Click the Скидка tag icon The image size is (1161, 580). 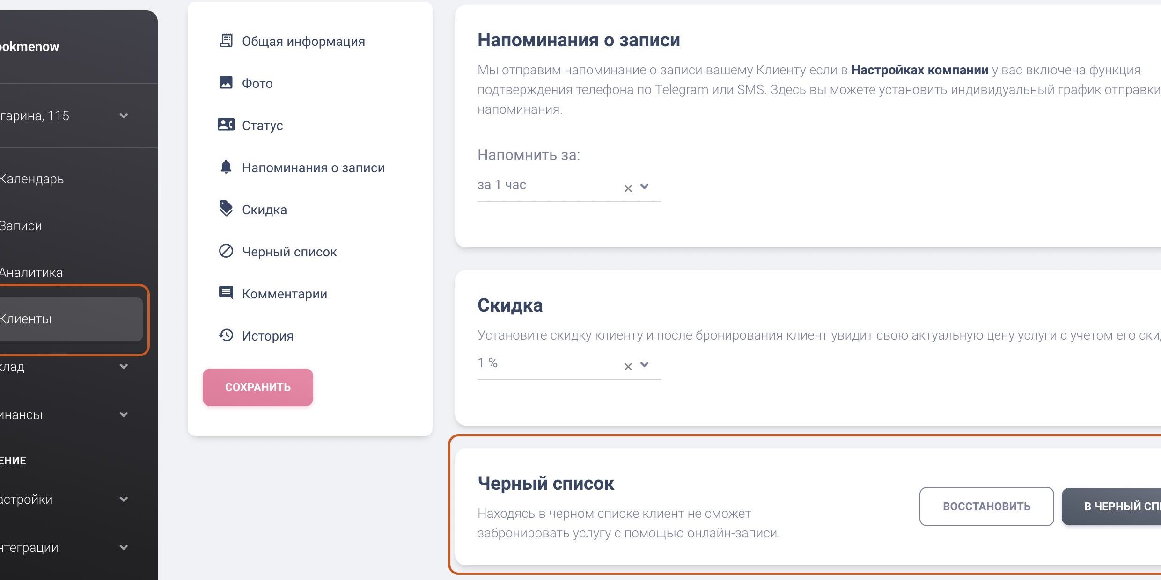click(226, 209)
